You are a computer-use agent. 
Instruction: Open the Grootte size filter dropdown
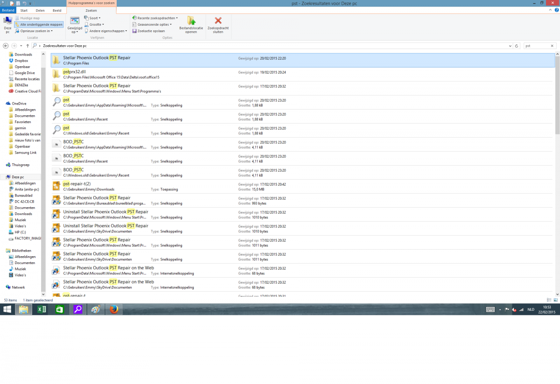click(94, 24)
